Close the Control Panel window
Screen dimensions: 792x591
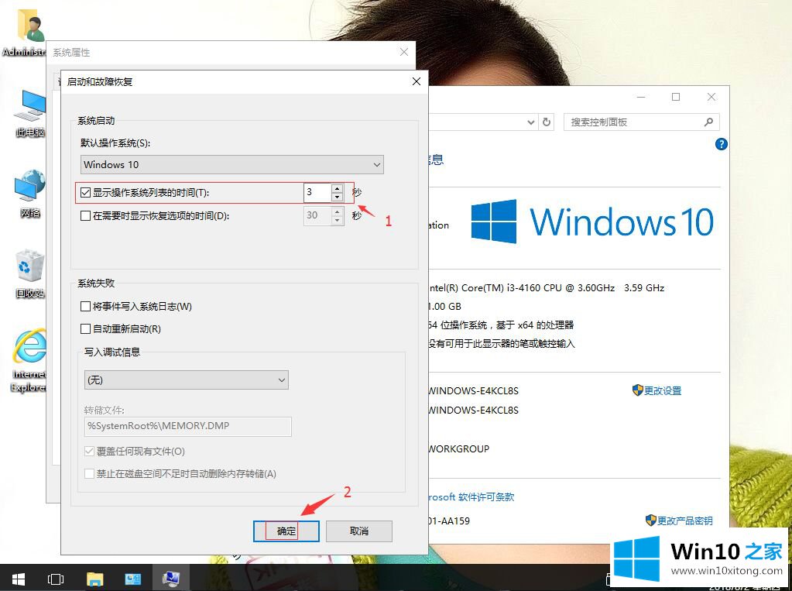tap(711, 97)
